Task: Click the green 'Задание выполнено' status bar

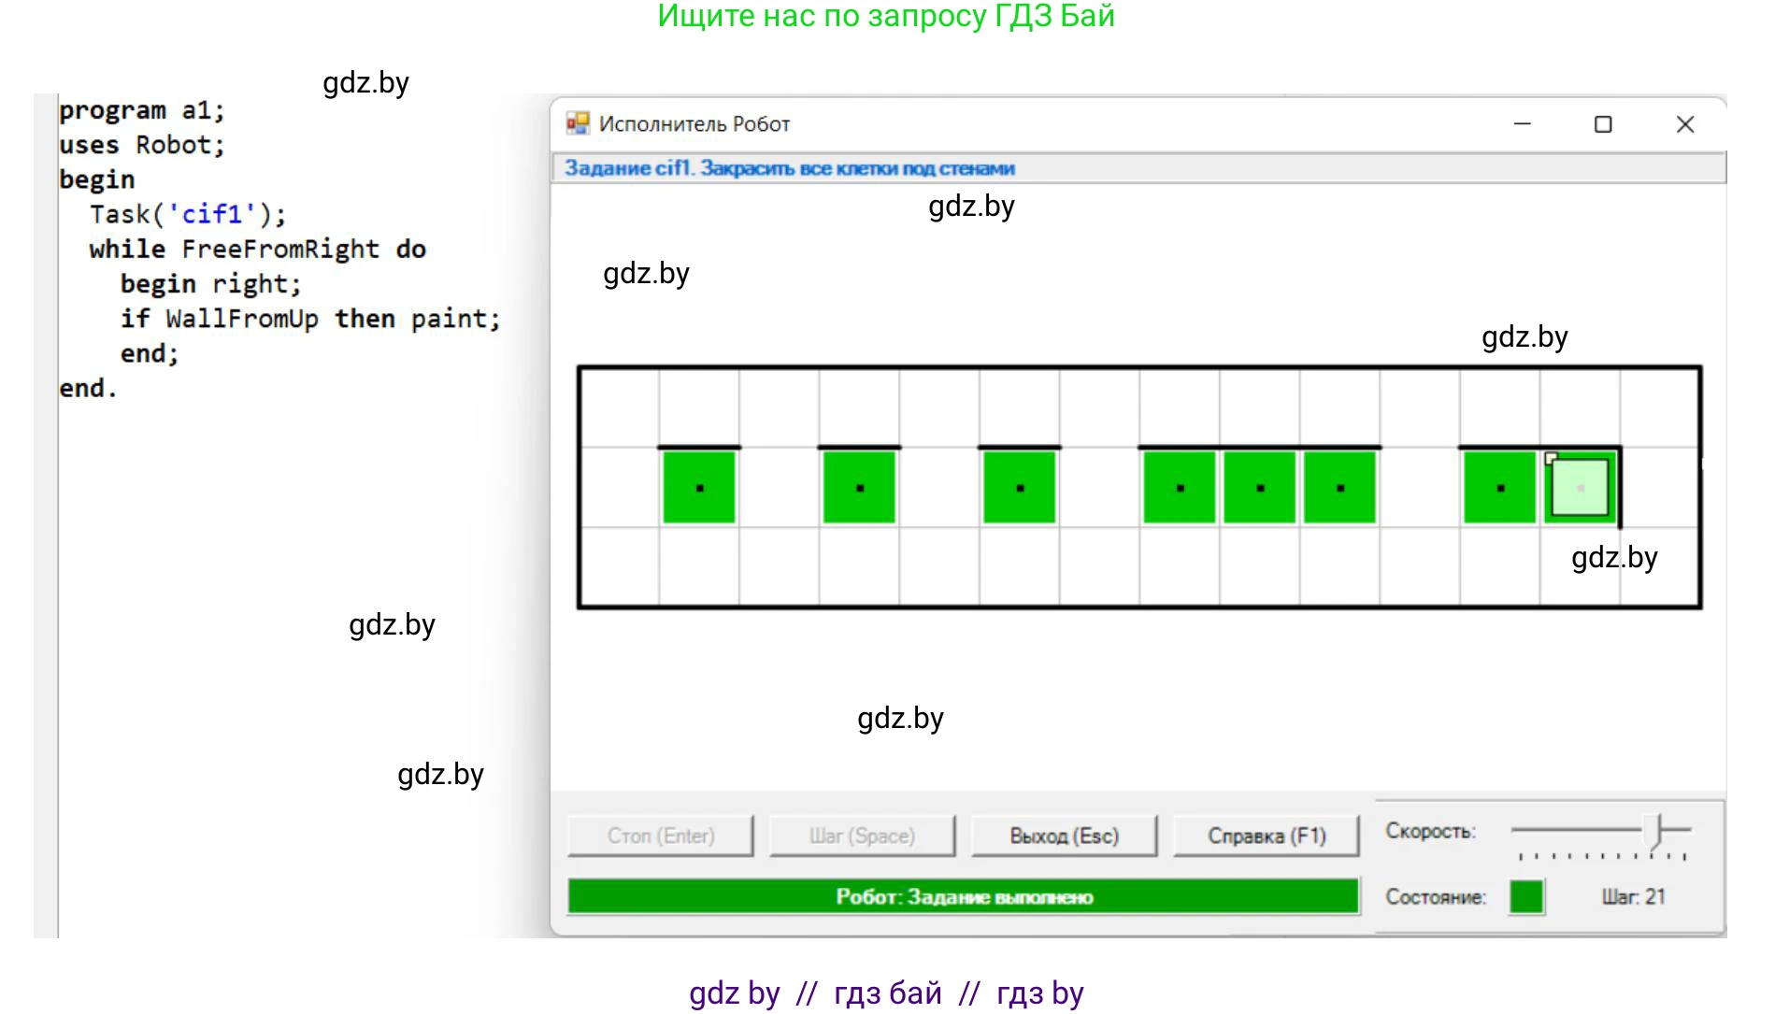Action: tap(963, 897)
